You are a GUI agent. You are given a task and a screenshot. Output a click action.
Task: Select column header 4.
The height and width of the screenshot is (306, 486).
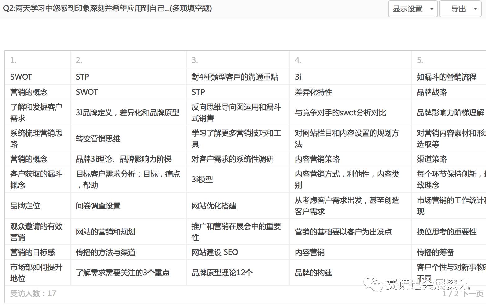(350, 60)
